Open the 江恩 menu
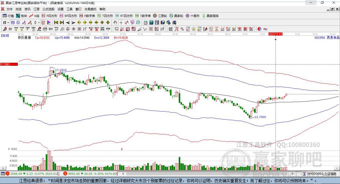Image resolution: width=340 pixels, height=184 pixels. [37, 9]
